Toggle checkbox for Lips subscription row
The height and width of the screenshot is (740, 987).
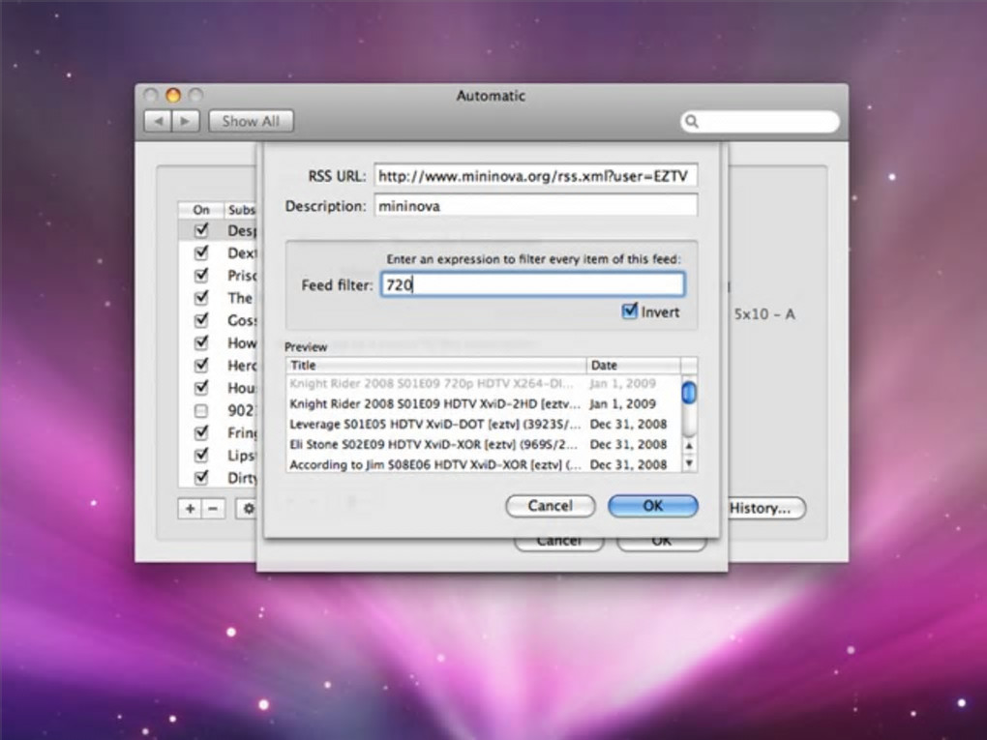pos(201,455)
